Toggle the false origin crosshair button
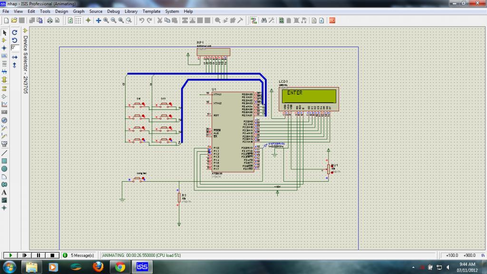 [88, 20]
